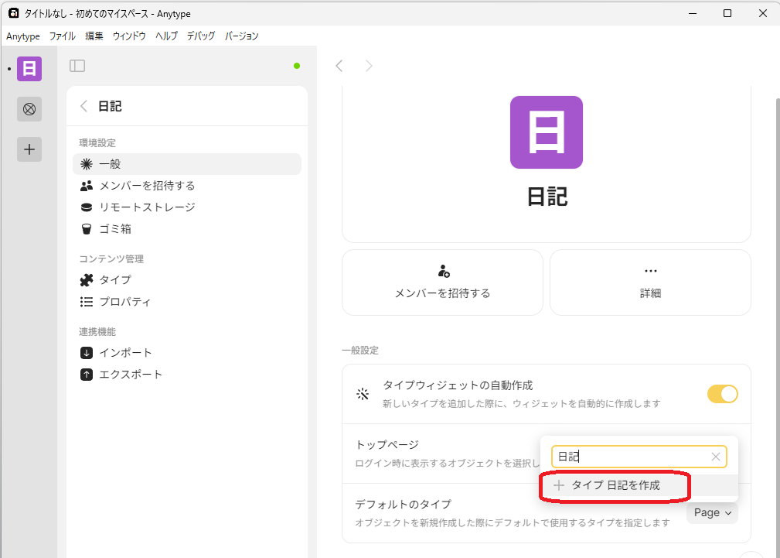Navigate forward with the right history arrow
The image size is (780, 558).
pos(369,66)
